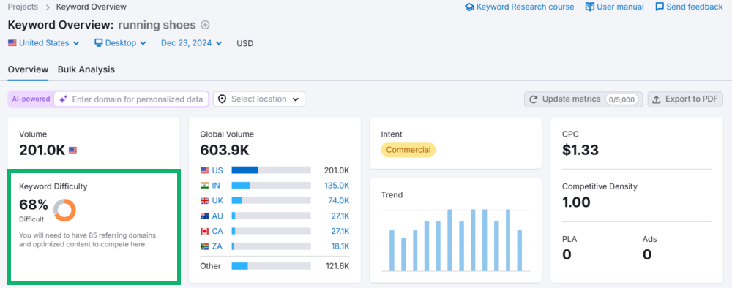Viewport: 732px width, 288px height.
Task: Click the AI sparkle icon in domain field
Action: 64,99
